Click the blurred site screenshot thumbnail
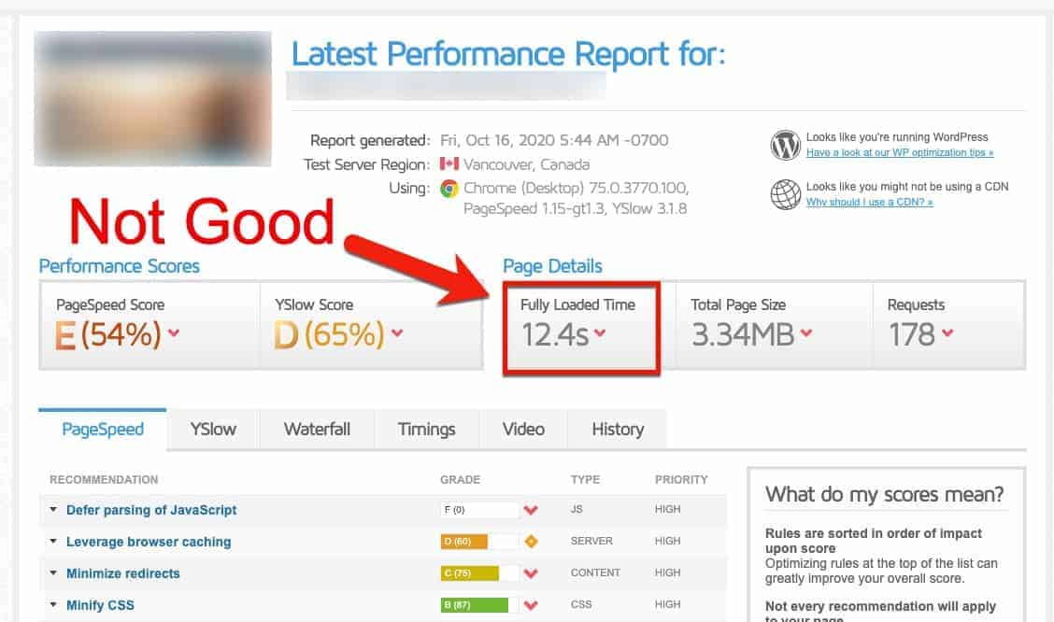Image resolution: width=1054 pixels, height=622 pixels. click(x=152, y=99)
